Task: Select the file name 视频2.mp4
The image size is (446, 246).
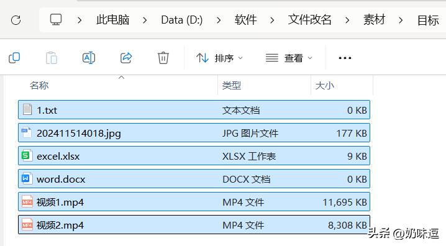Action: pyautogui.click(x=60, y=225)
